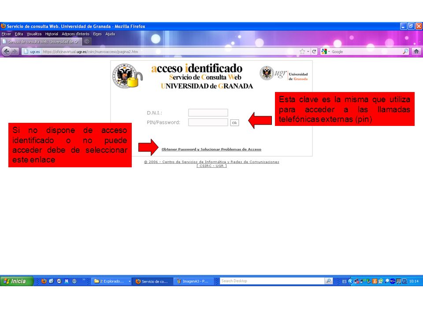Click the Firefox forward arrow button
The width and height of the screenshot is (423, 317).
(x=15, y=52)
